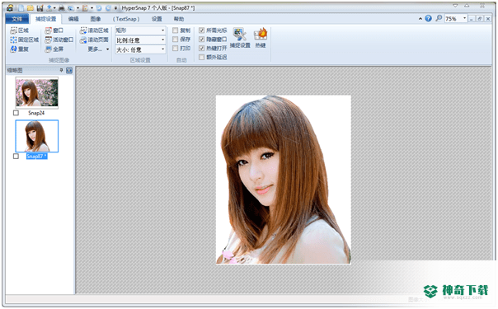Open the 文件 menu
The image size is (498, 309).
(16, 19)
